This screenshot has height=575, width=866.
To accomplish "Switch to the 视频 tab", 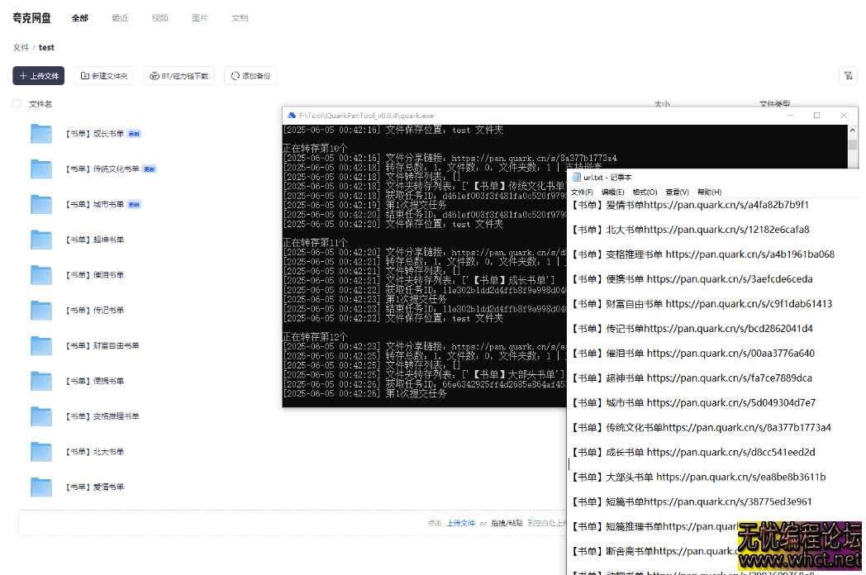I will coord(159,17).
